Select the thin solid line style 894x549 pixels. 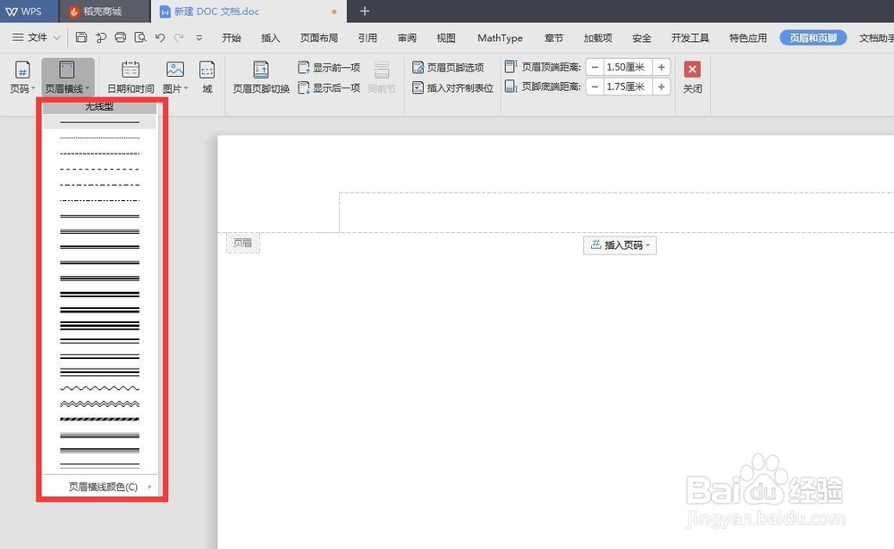pos(99,122)
